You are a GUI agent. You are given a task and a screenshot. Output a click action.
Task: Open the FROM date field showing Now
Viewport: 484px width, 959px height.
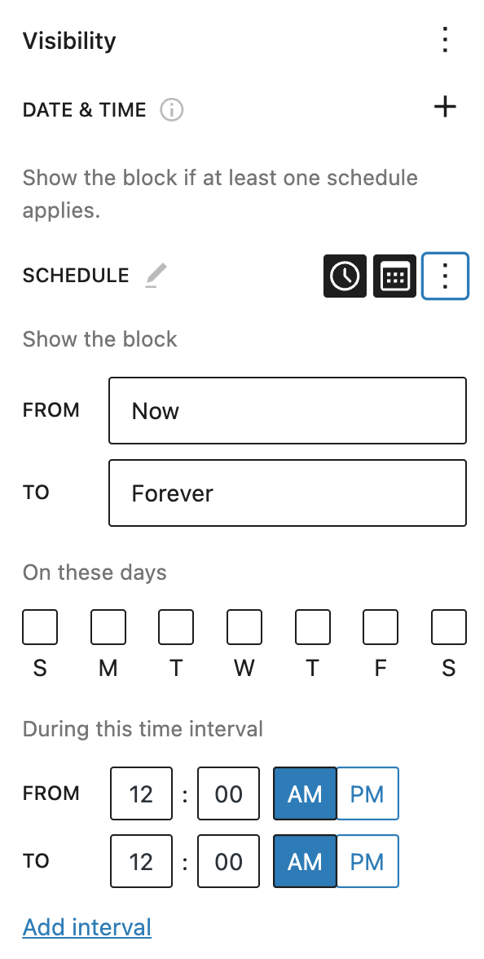tap(288, 410)
